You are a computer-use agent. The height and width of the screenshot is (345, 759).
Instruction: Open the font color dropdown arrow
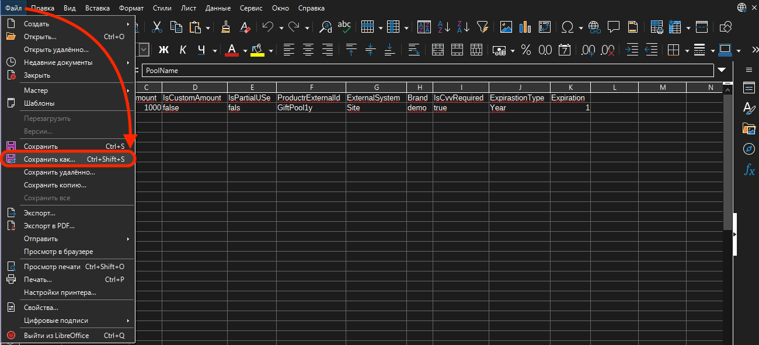244,51
